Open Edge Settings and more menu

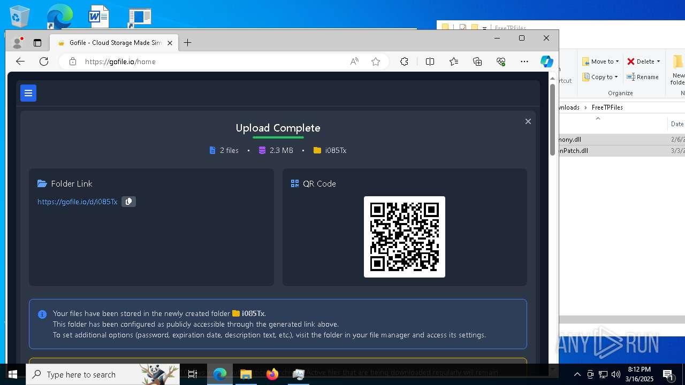click(524, 61)
